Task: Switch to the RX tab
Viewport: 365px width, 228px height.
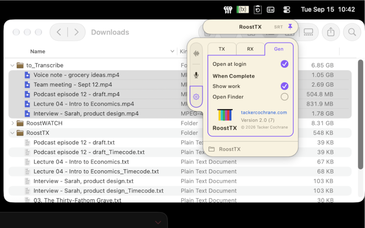Action: coord(250,49)
